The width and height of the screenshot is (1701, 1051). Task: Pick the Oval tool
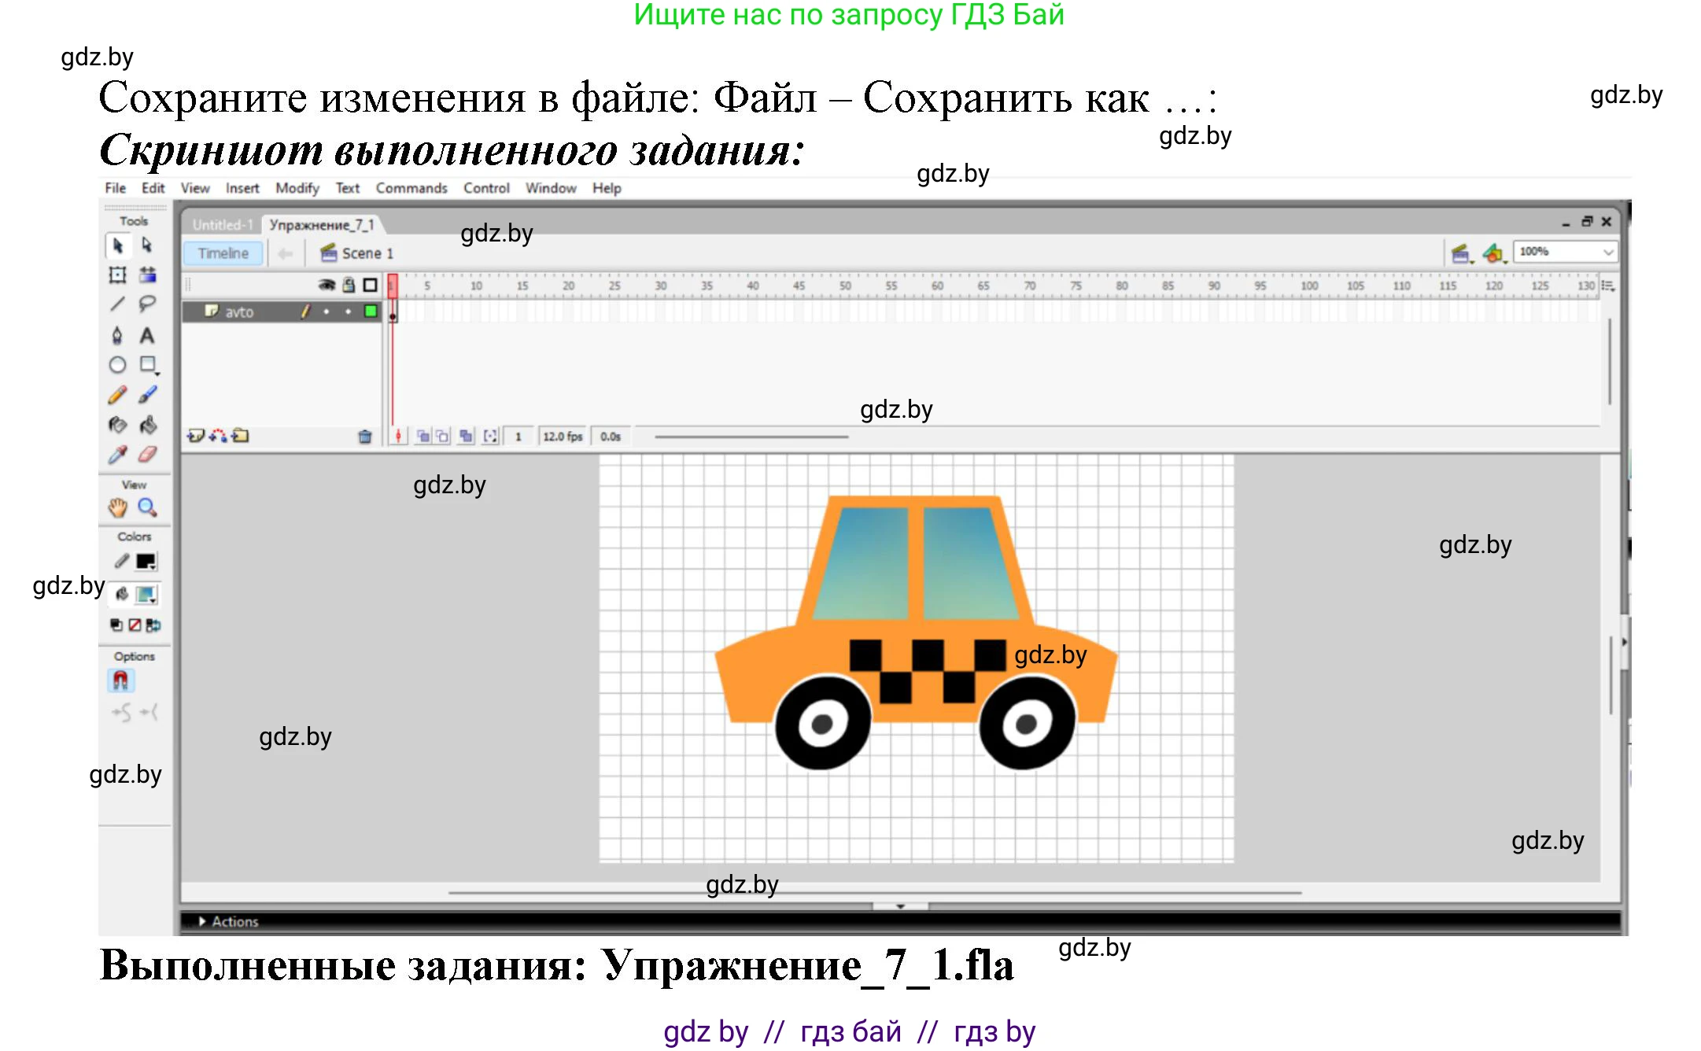(118, 364)
